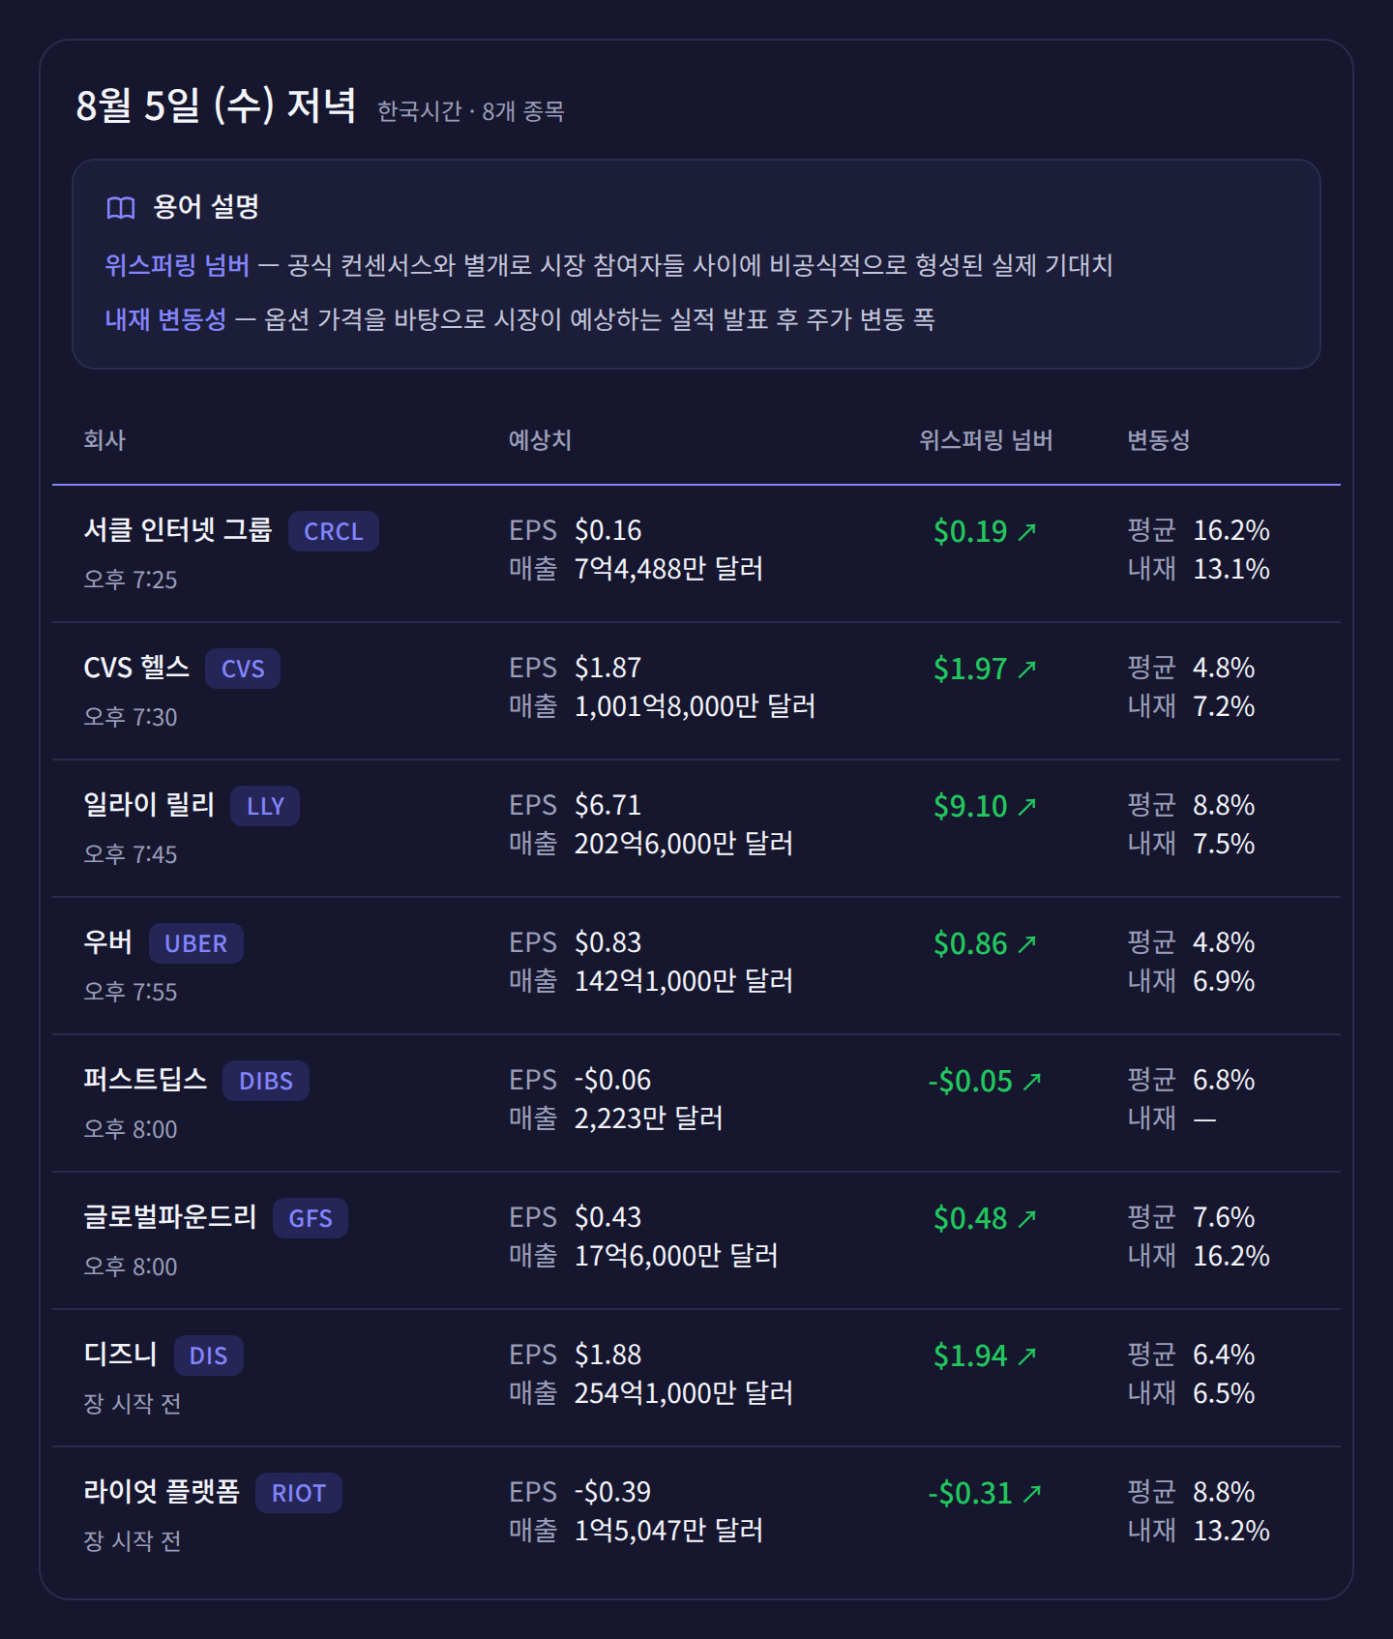The height and width of the screenshot is (1639, 1393).
Task: Open the UBER ticker badge
Action: (x=196, y=943)
